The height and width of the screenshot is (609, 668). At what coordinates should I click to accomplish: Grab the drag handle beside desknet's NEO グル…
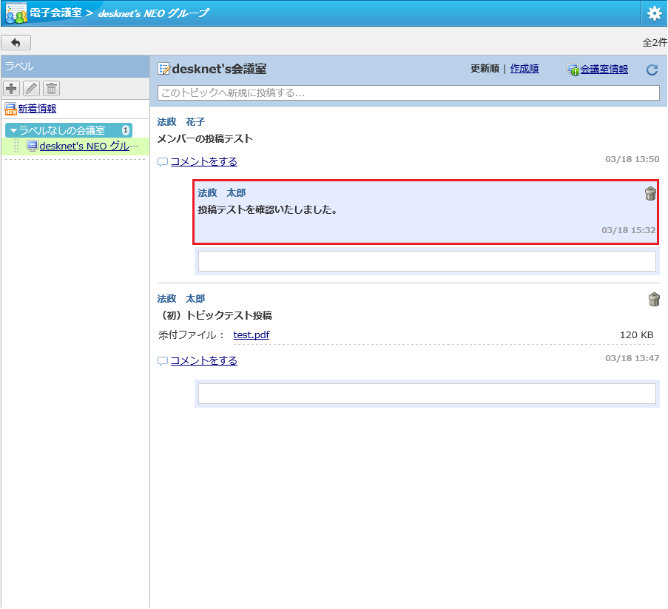[x=16, y=147]
